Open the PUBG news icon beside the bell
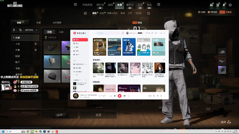The width and height of the screenshot is (239, 134). (x=218, y=5)
